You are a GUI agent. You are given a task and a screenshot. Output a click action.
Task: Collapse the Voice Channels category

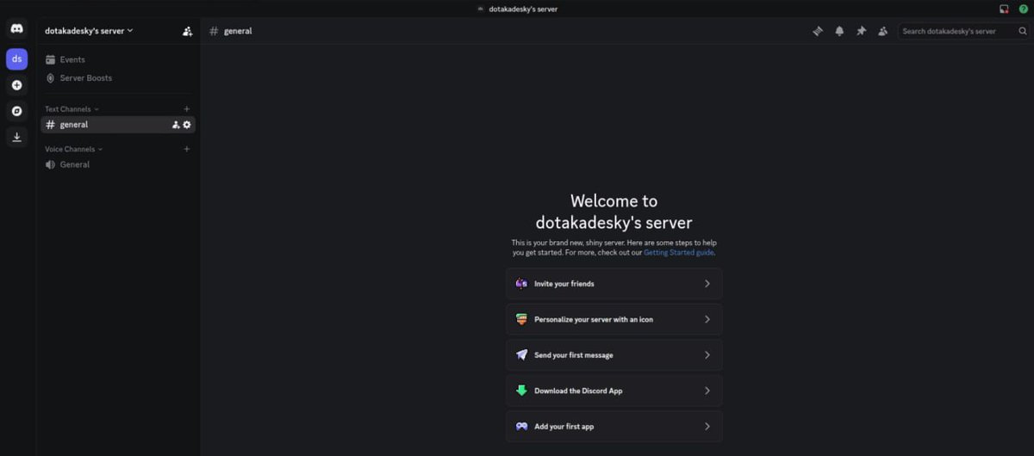[73, 149]
